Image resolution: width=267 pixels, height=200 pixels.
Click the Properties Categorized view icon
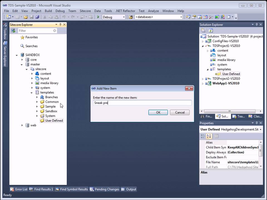203,136
